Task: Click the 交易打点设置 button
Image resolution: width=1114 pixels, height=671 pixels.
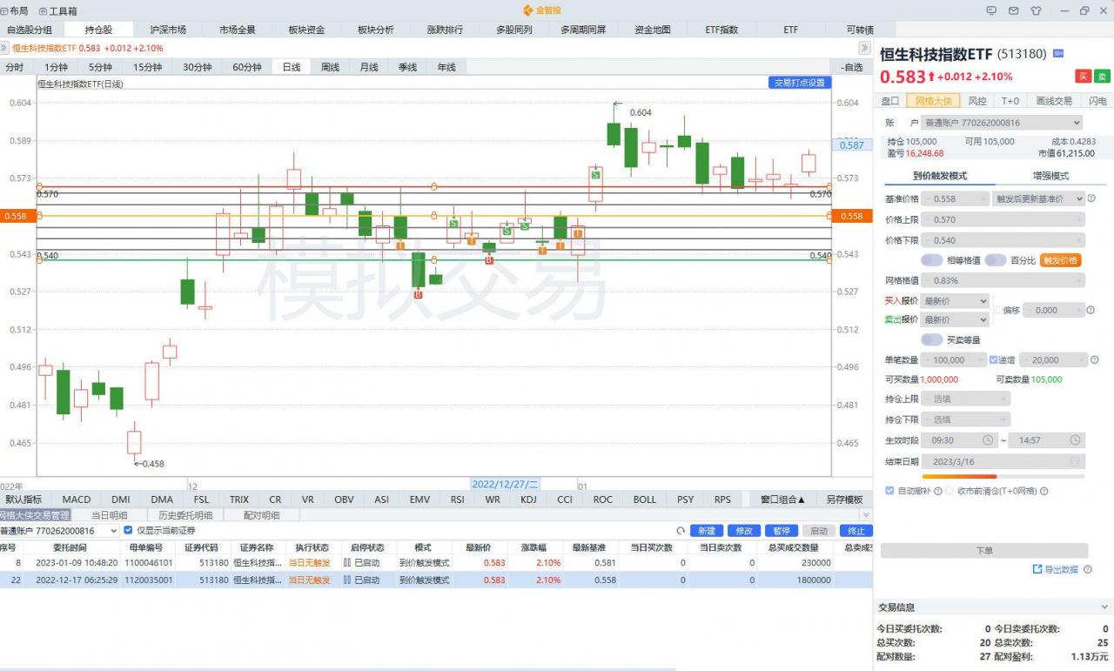Action: (799, 83)
